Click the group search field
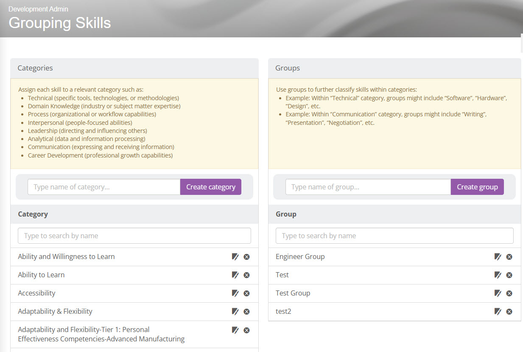This screenshot has height=352, width=523. point(394,236)
